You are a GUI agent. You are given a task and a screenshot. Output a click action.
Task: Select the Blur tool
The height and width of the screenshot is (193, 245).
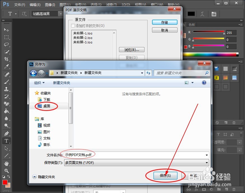pyautogui.click(x=6, y=118)
